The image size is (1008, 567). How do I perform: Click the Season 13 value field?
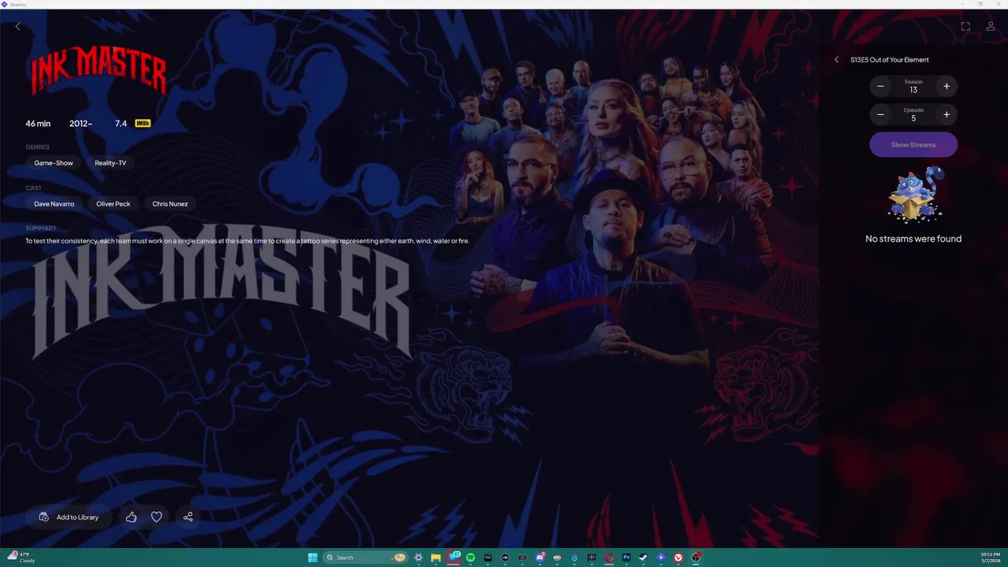913,87
